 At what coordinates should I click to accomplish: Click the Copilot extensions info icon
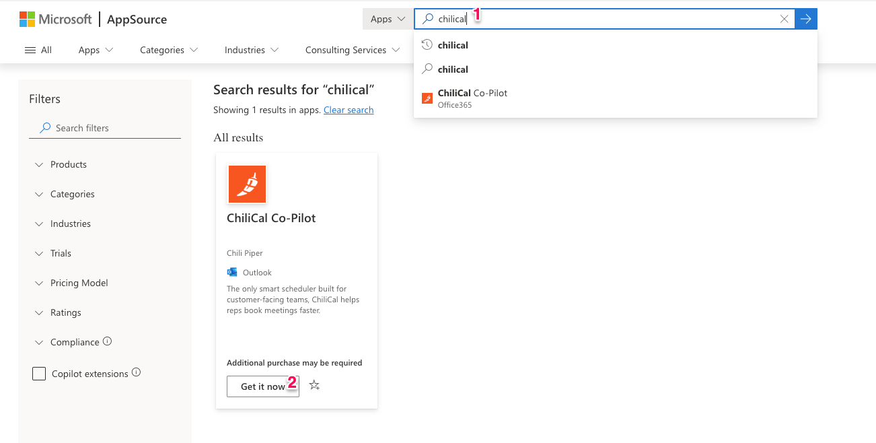click(x=137, y=372)
